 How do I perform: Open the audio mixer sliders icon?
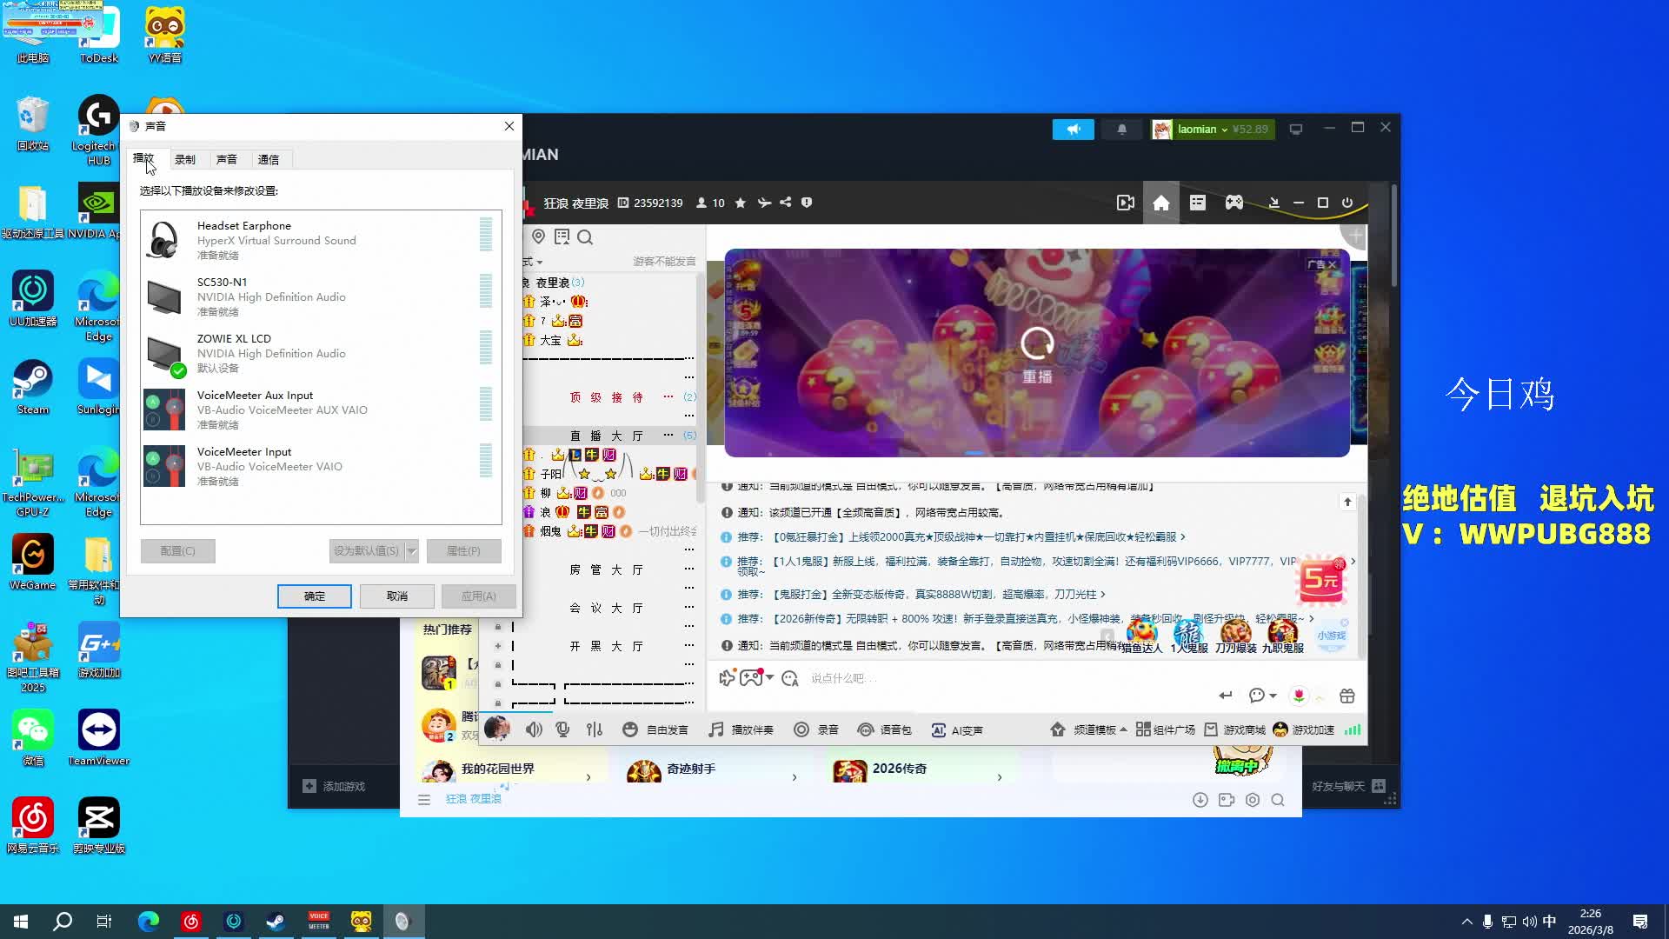pyautogui.click(x=595, y=729)
